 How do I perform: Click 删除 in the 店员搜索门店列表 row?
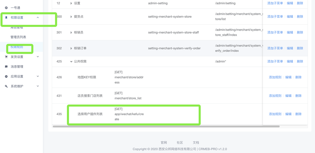(298, 96)
